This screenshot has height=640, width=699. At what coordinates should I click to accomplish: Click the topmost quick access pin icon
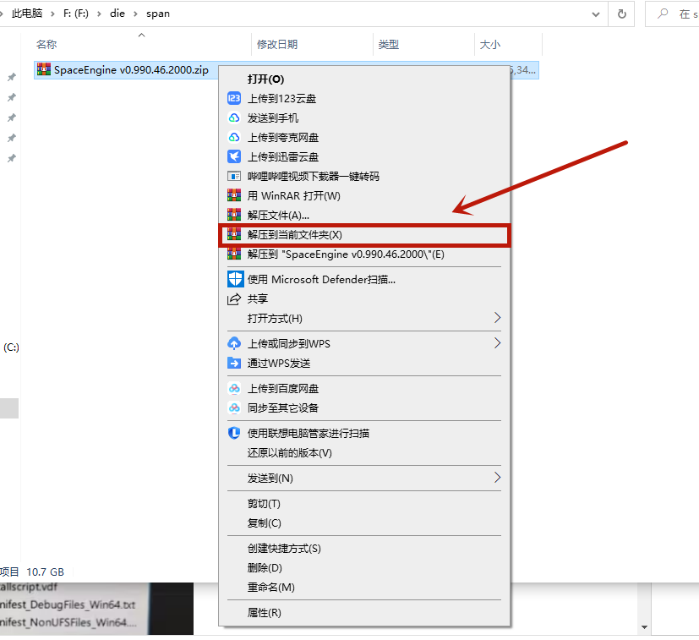coord(12,77)
